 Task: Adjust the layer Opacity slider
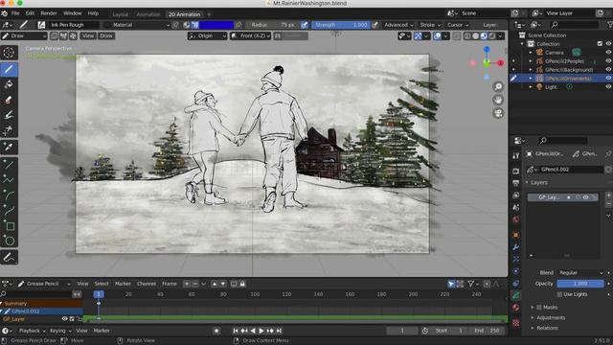(580, 284)
